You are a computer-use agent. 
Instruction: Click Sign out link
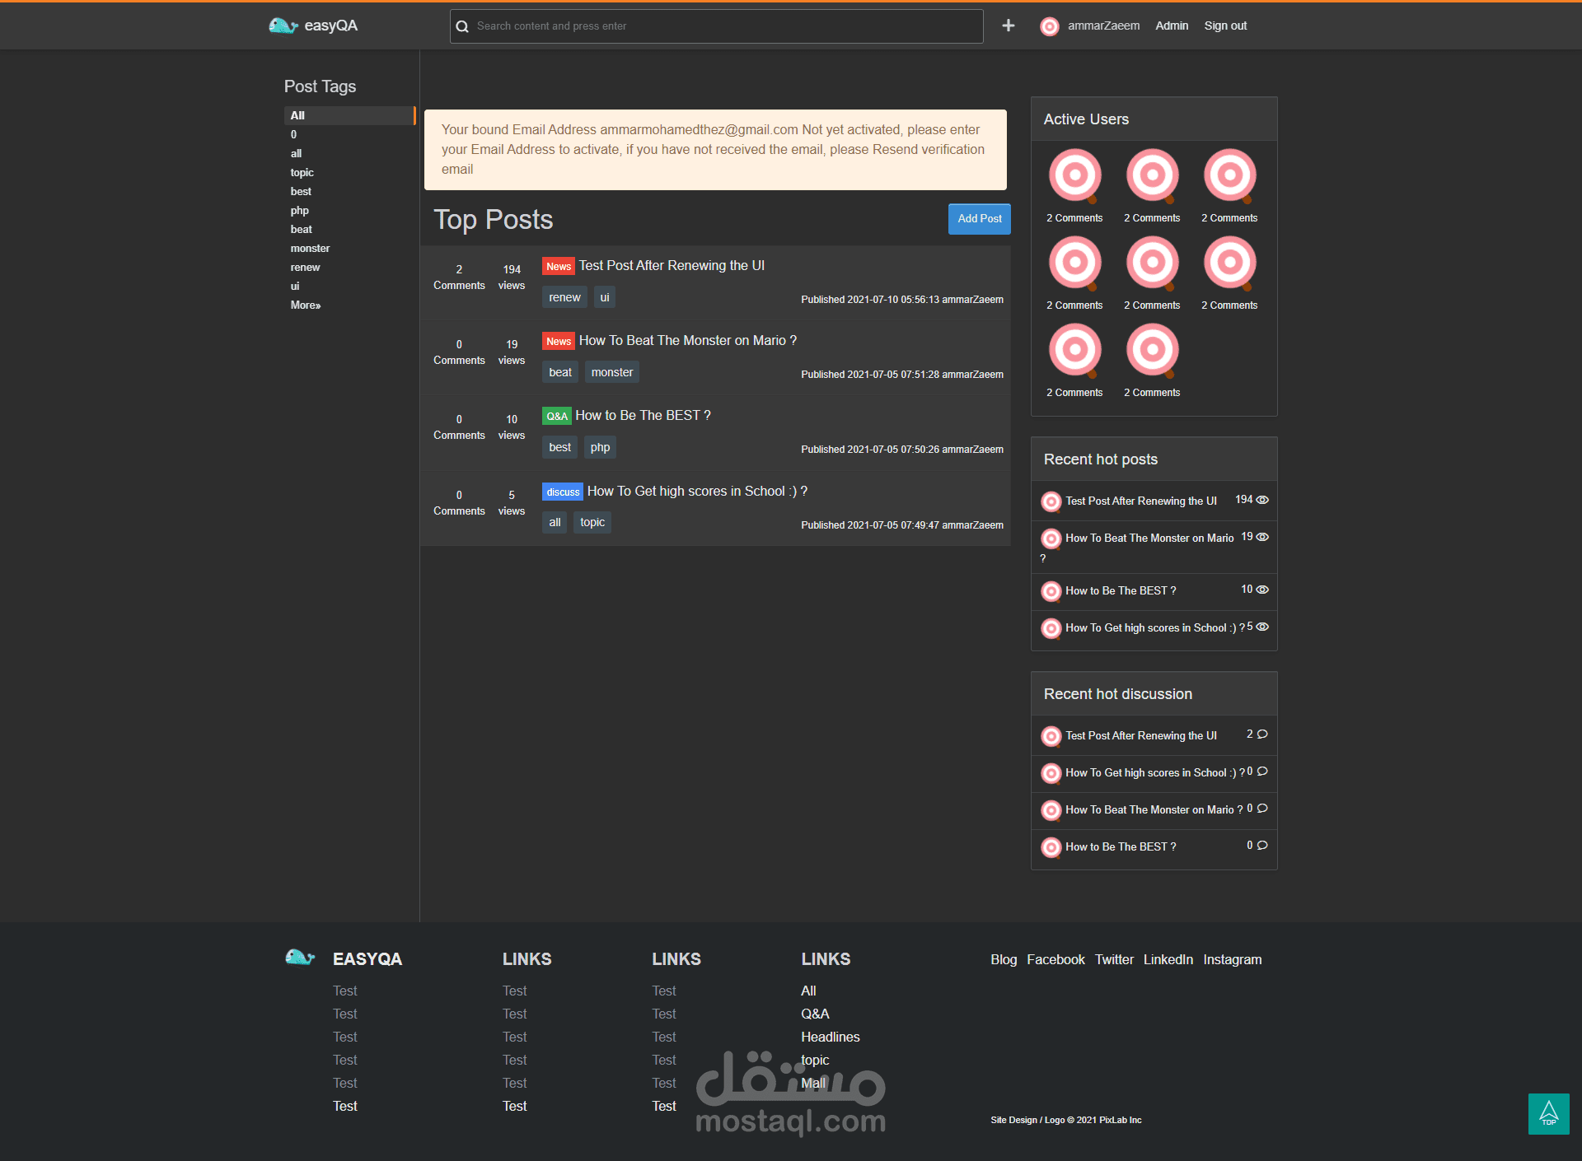[1224, 26]
